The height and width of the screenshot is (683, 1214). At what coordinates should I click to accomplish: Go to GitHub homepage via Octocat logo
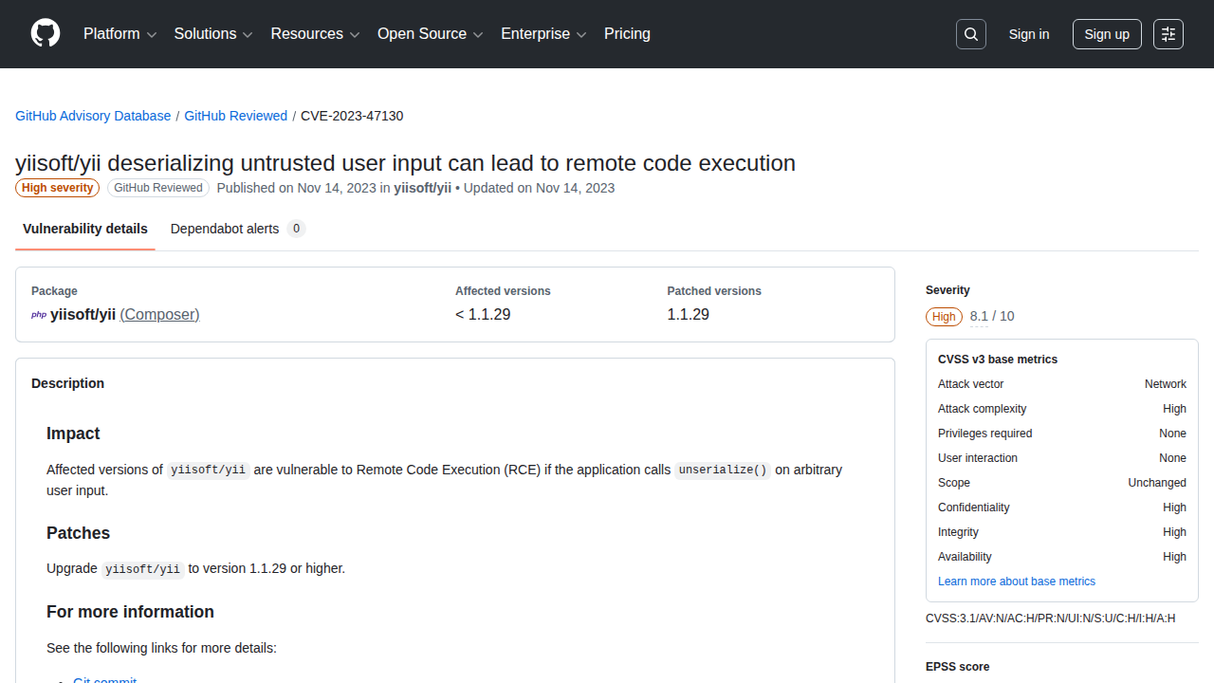[x=46, y=34]
